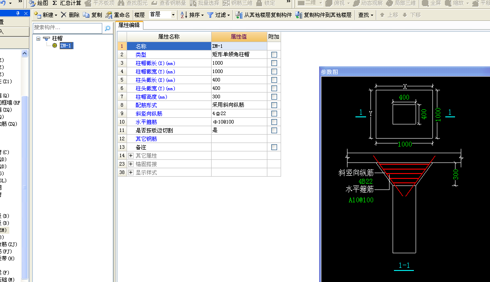Click 缩放 zoom icon
This screenshot has width=490, height=282.
pos(448,3)
